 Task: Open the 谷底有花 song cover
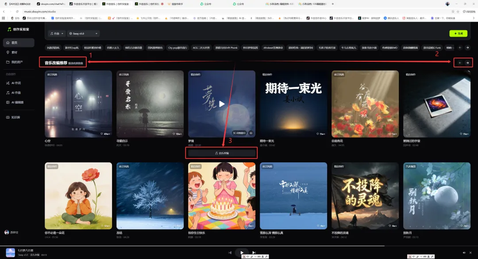(365, 104)
